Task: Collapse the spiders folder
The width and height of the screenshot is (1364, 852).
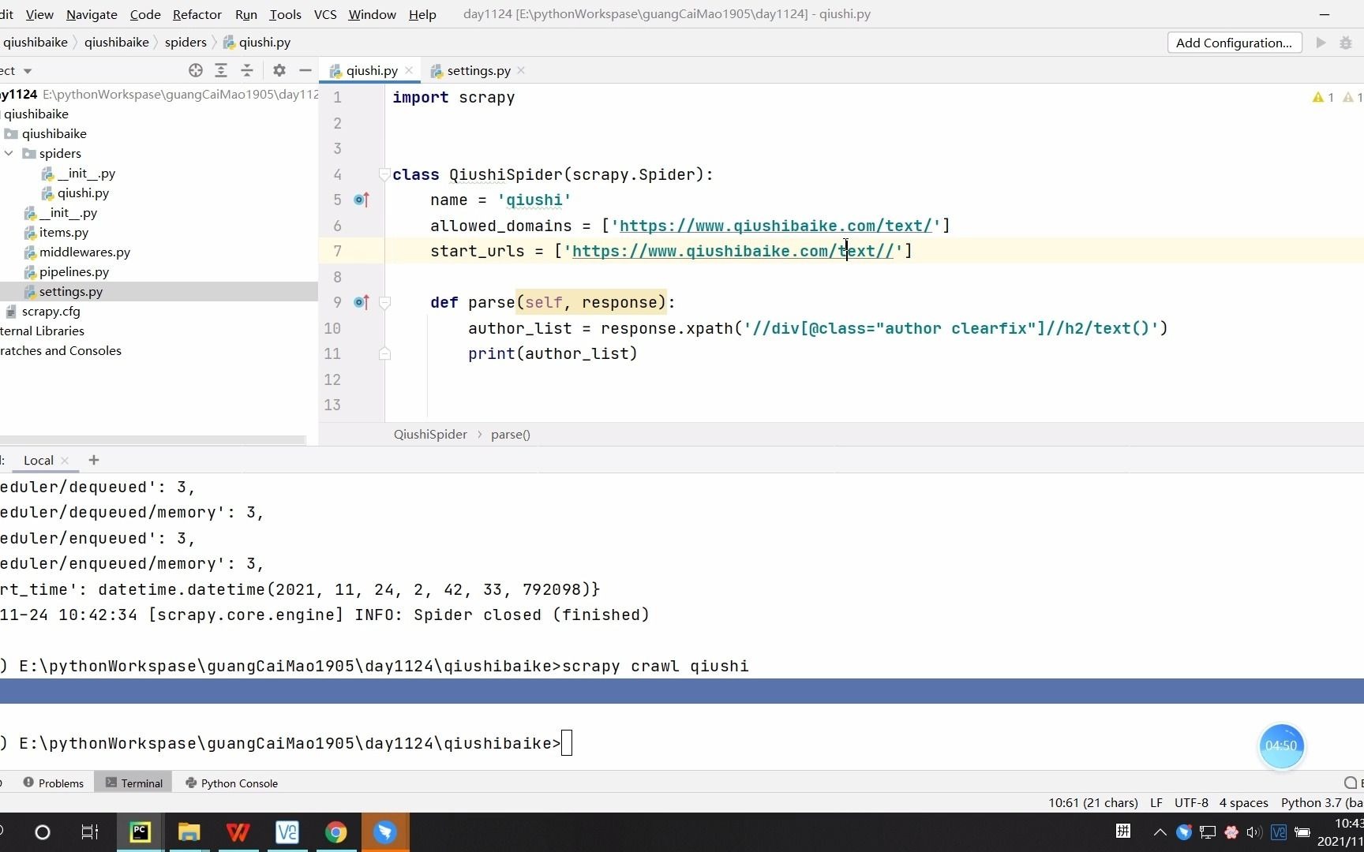Action: (9, 153)
